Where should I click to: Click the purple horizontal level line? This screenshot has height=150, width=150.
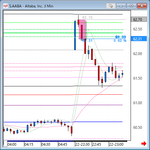point(63,105)
